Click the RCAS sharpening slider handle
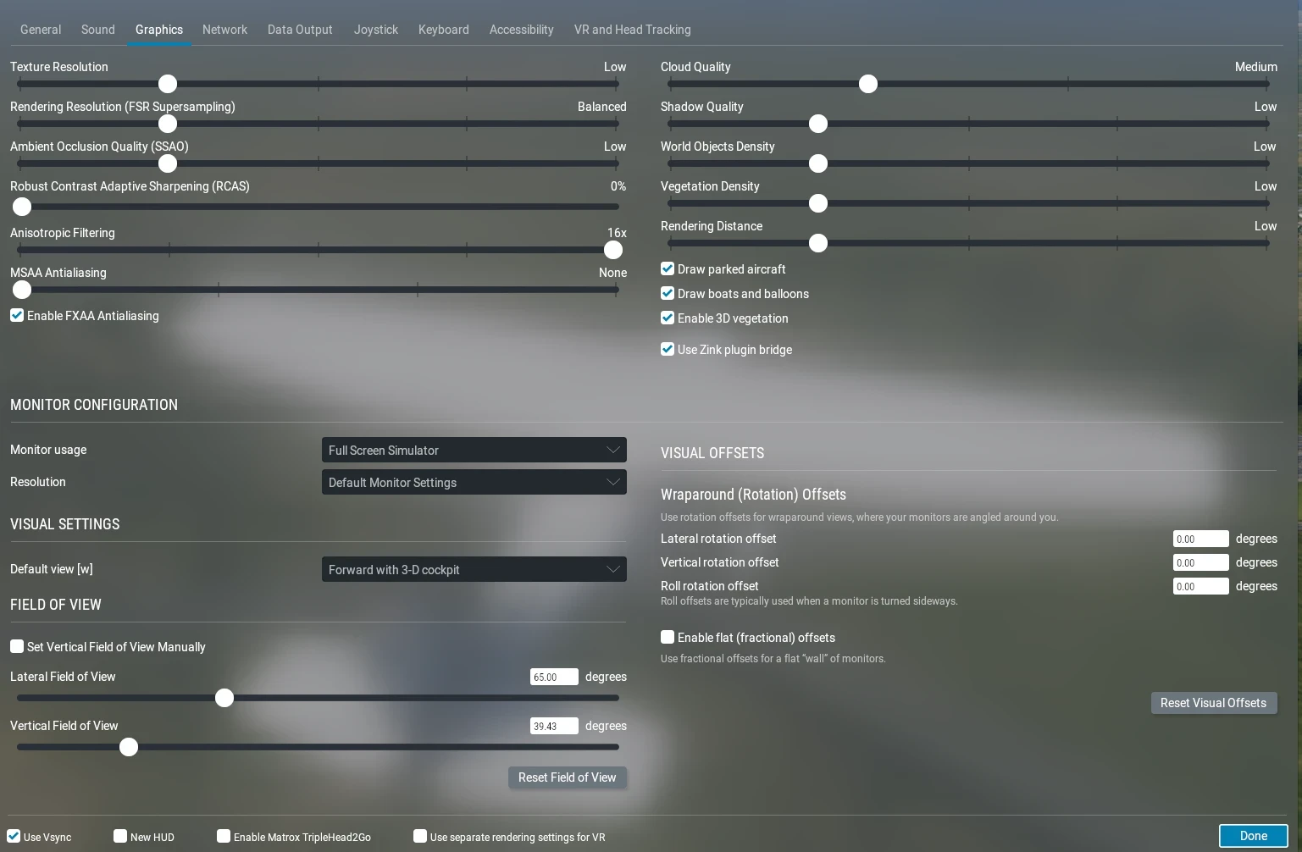The height and width of the screenshot is (852, 1302). [x=22, y=207]
